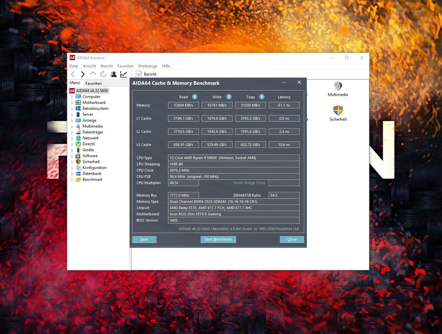
Task: Click the Write info icon
Action: [229, 97]
